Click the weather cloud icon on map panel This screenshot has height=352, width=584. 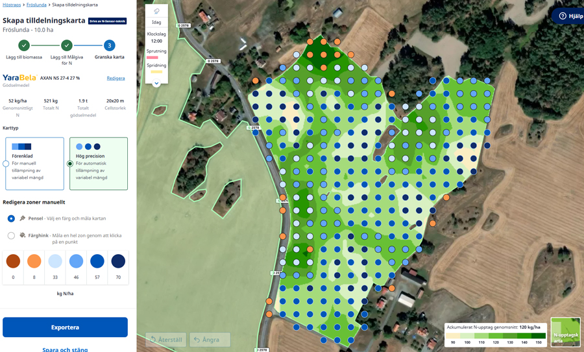(x=156, y=12)
